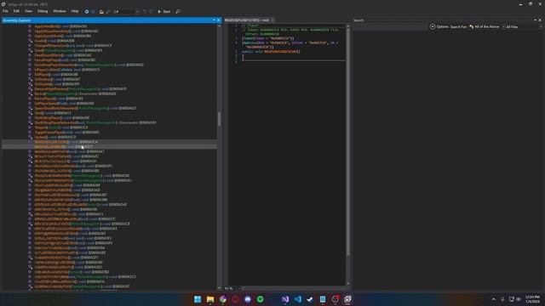This screenshot has width=545, height=306.
Task: Open Visual Studio from the taskbar
Action: (x=285, y=299)
